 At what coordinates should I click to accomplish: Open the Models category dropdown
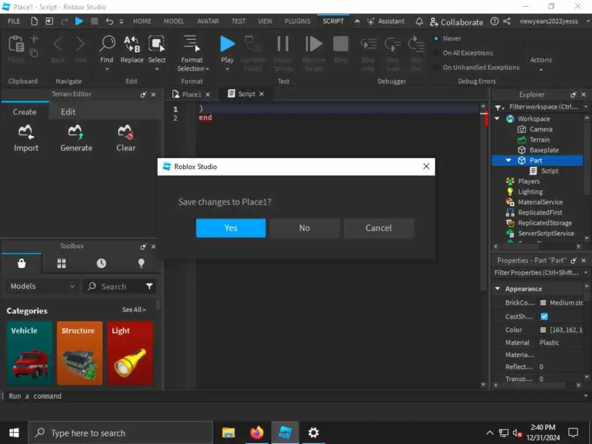pos(42,286)
